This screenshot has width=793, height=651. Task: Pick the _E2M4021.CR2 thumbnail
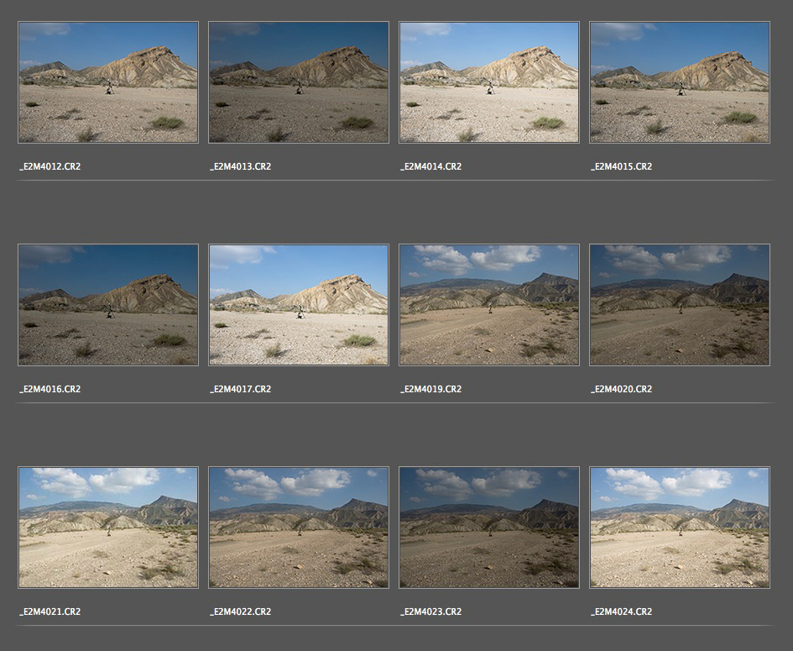[108, 528]
